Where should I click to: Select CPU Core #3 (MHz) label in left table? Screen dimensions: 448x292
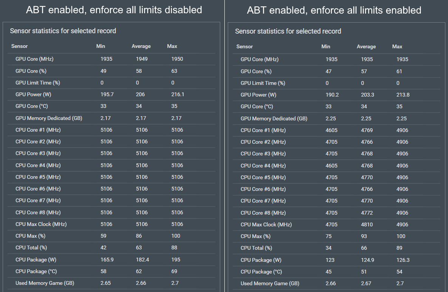pos(38,153)
